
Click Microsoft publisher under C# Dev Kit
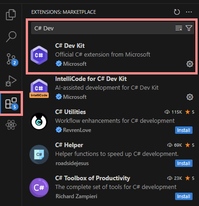pos(75,64)
